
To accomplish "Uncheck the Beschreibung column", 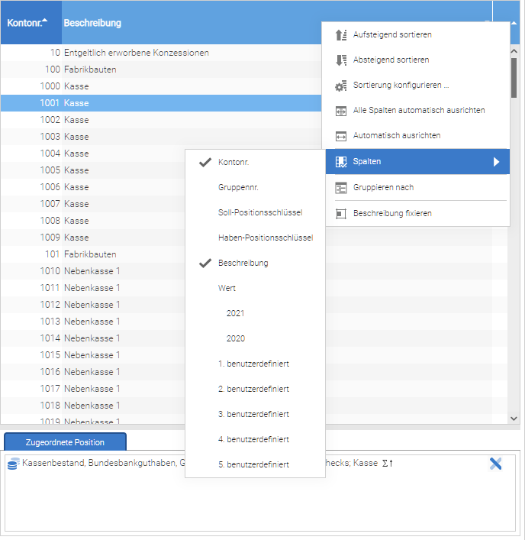I will (x=243, y=263).
